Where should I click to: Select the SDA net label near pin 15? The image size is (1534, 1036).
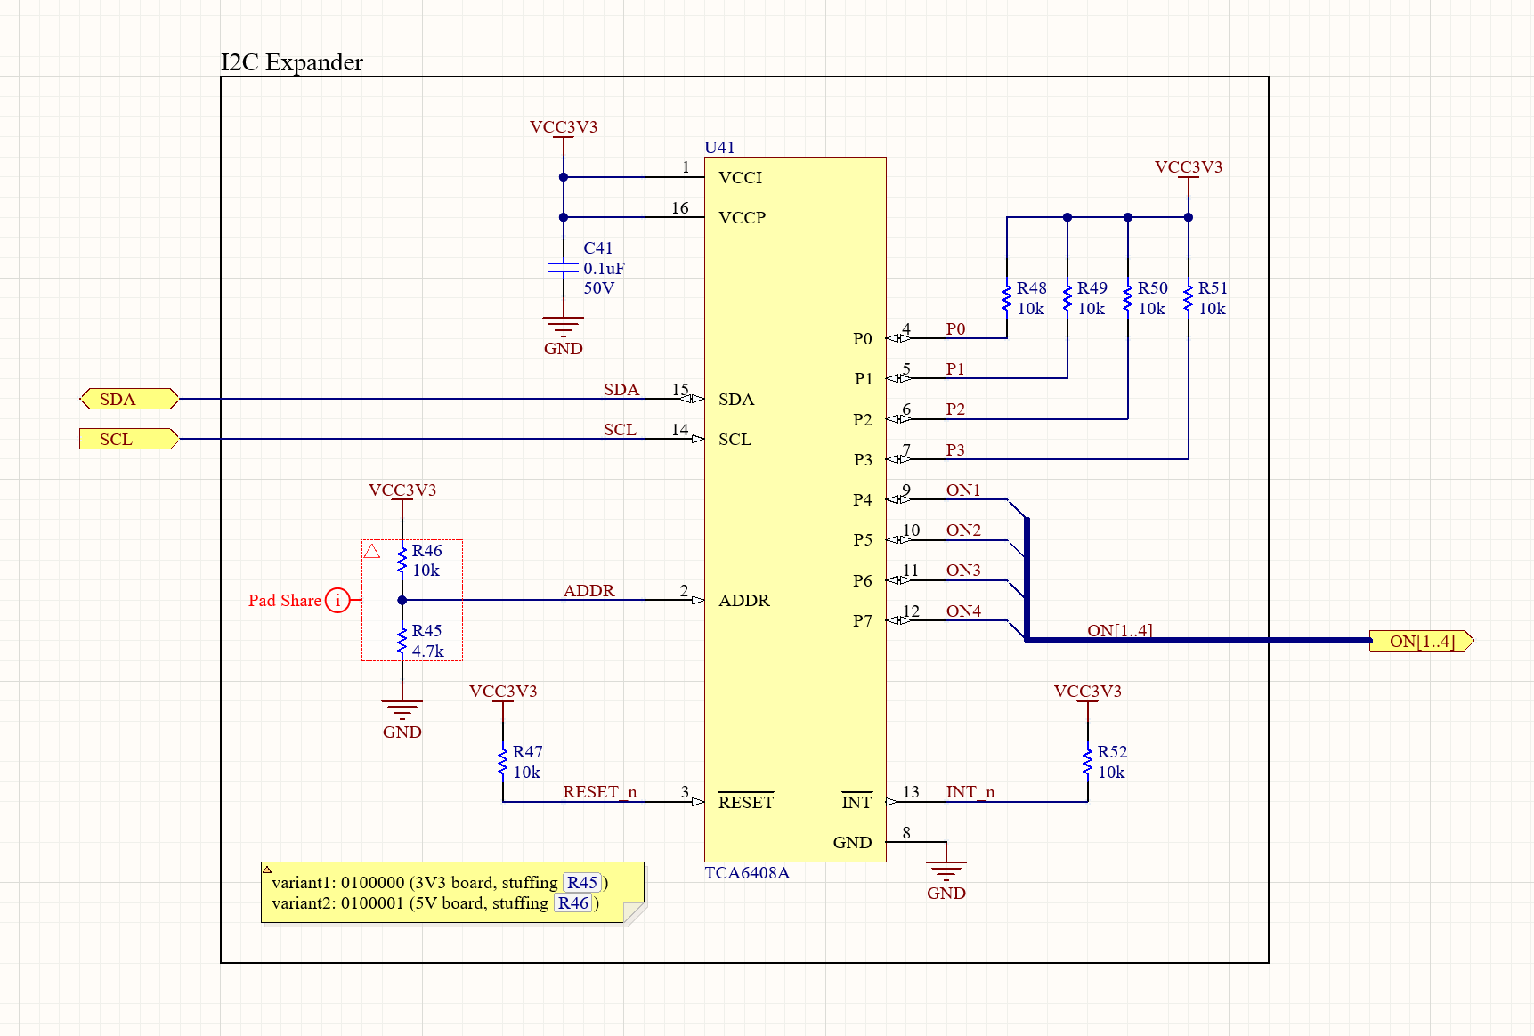pyautogui.click(x=621, y=390)
